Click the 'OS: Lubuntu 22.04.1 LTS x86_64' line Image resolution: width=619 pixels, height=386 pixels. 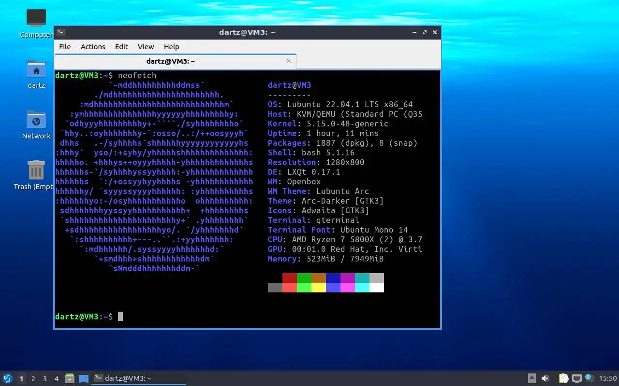340,104
